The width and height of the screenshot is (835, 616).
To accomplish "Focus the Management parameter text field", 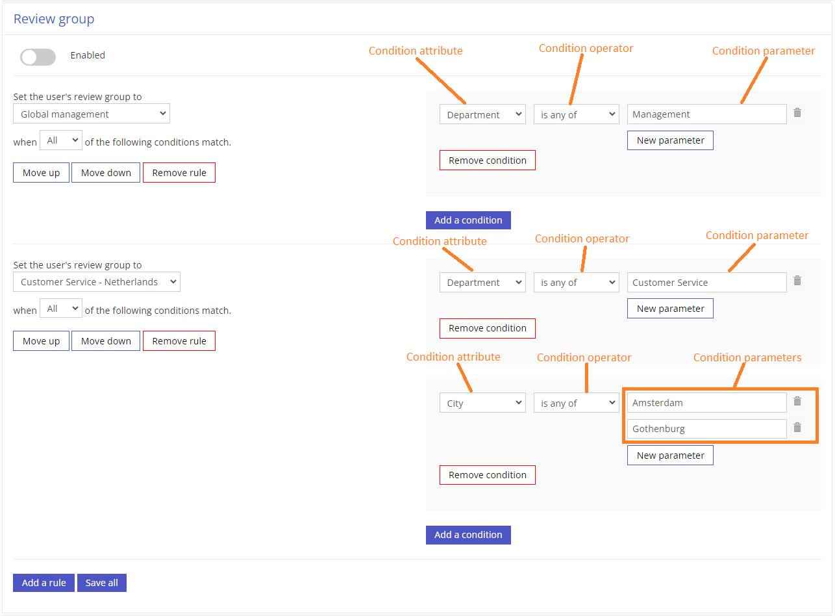I will (x=706, y=114).
